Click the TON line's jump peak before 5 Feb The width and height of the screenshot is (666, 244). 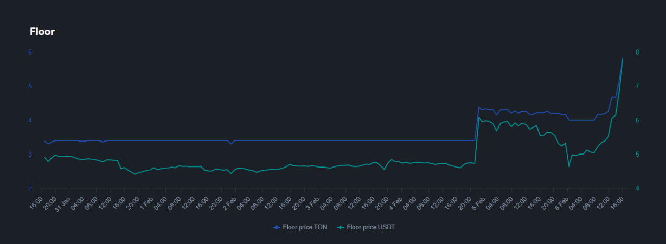(x=479, y=107)
